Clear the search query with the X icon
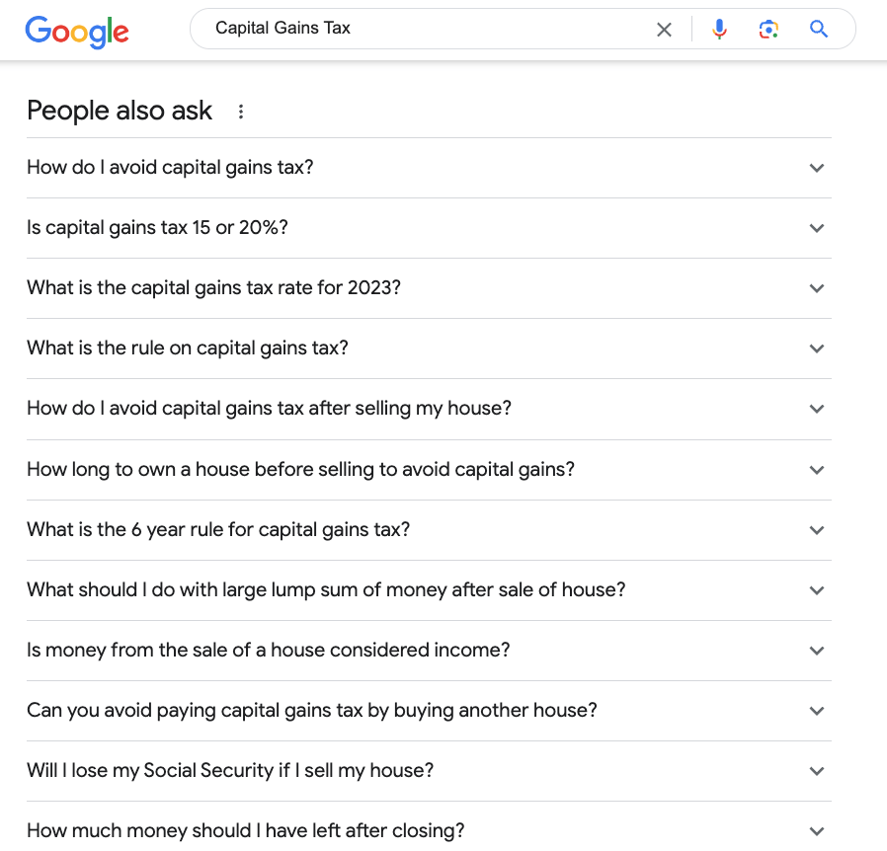The image size is (887, 851). [x=664, y=29]
